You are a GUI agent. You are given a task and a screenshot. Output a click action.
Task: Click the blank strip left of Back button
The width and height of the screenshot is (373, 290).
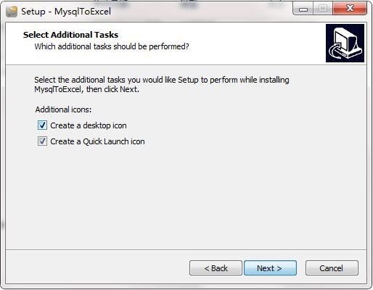click(97, 268)
